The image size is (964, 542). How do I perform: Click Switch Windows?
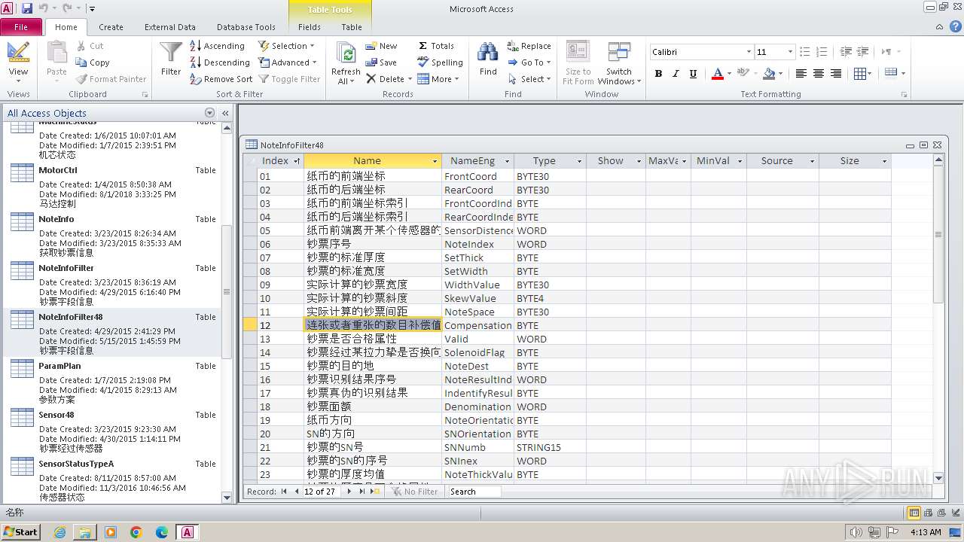tap(618, 62)
